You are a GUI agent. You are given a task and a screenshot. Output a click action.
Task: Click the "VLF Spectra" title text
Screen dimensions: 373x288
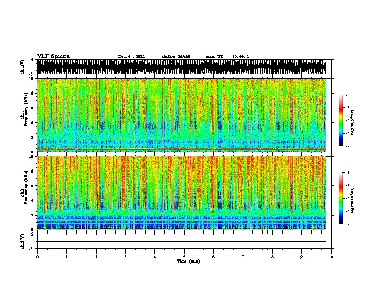click(53, 56)
